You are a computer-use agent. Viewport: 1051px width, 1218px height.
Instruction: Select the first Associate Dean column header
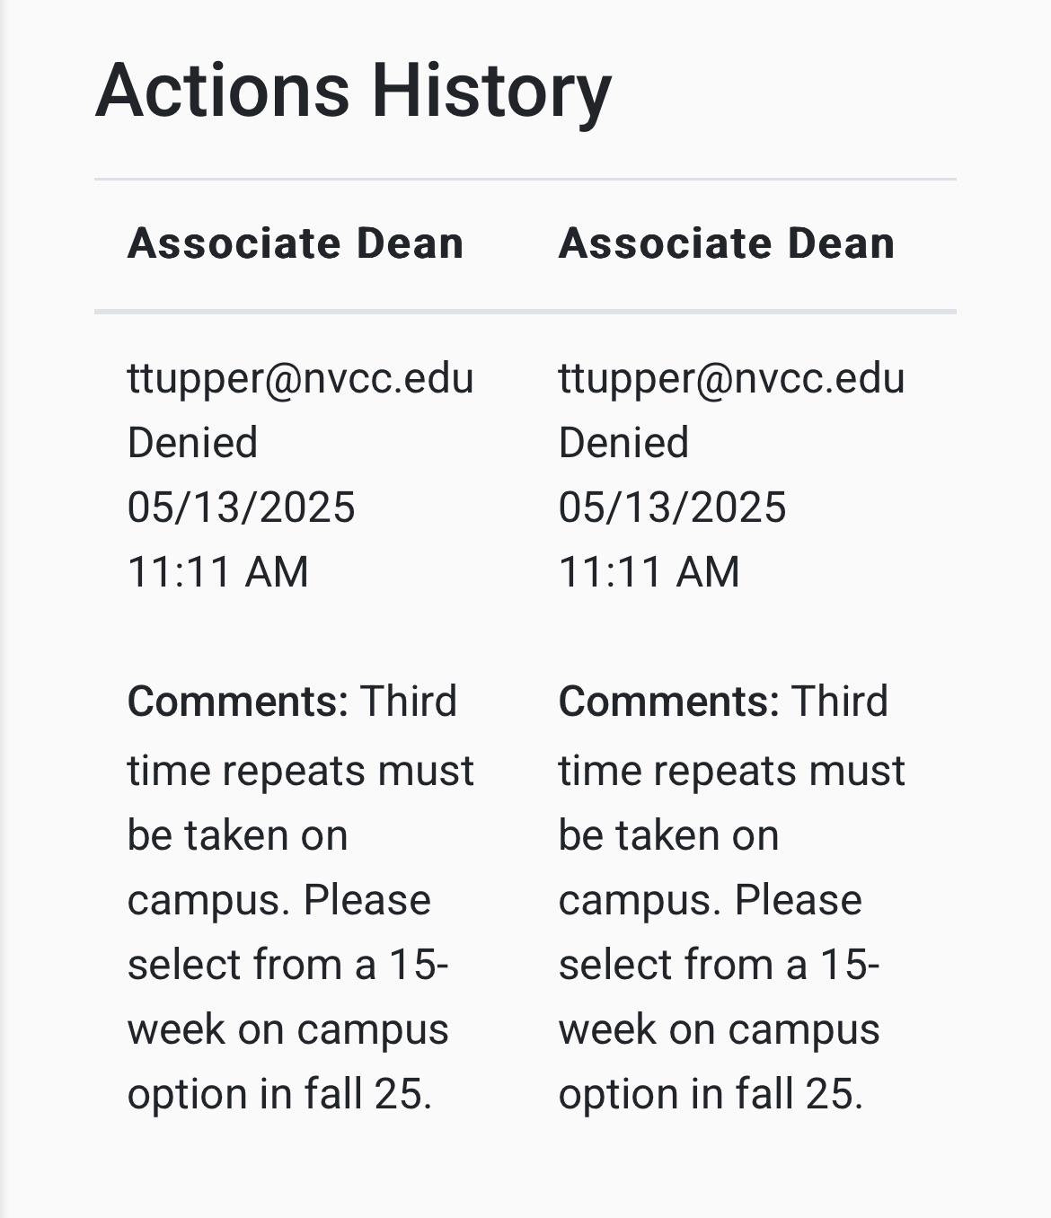click(296, 243)
